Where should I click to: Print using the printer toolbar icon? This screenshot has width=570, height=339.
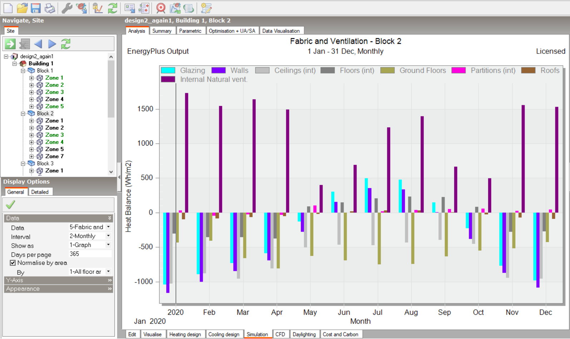click(x=50, y=8)
